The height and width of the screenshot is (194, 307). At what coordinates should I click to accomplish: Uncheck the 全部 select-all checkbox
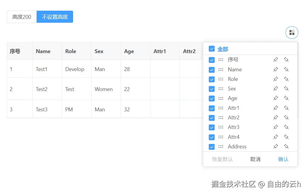tap(212, 49)
